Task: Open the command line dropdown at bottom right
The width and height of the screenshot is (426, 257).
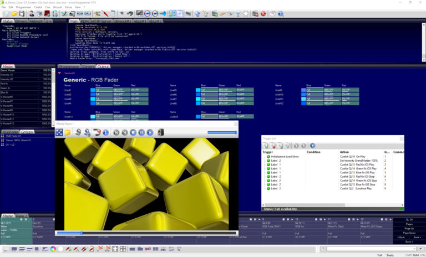Action: (414, 249)
